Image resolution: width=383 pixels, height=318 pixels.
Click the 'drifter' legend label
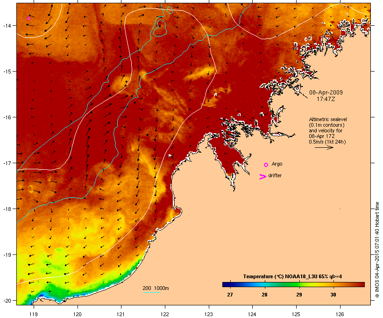[275, 176]
